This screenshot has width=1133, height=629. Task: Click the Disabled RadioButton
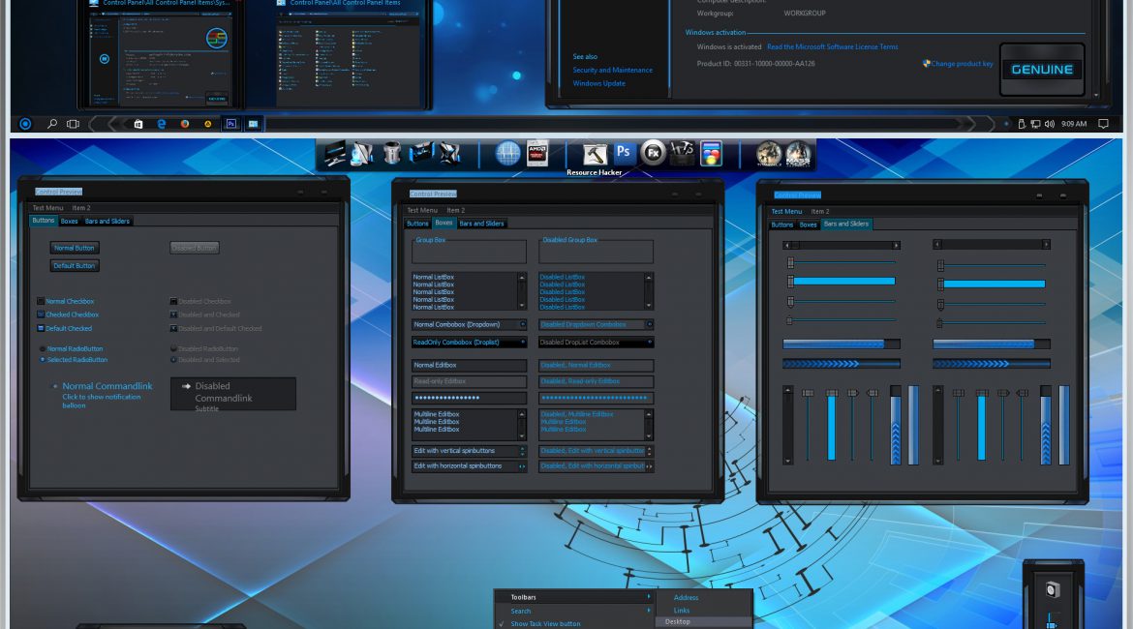coord(173,348)
